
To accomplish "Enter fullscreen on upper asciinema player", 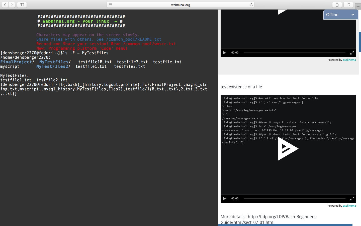I will tap(352, 53).
